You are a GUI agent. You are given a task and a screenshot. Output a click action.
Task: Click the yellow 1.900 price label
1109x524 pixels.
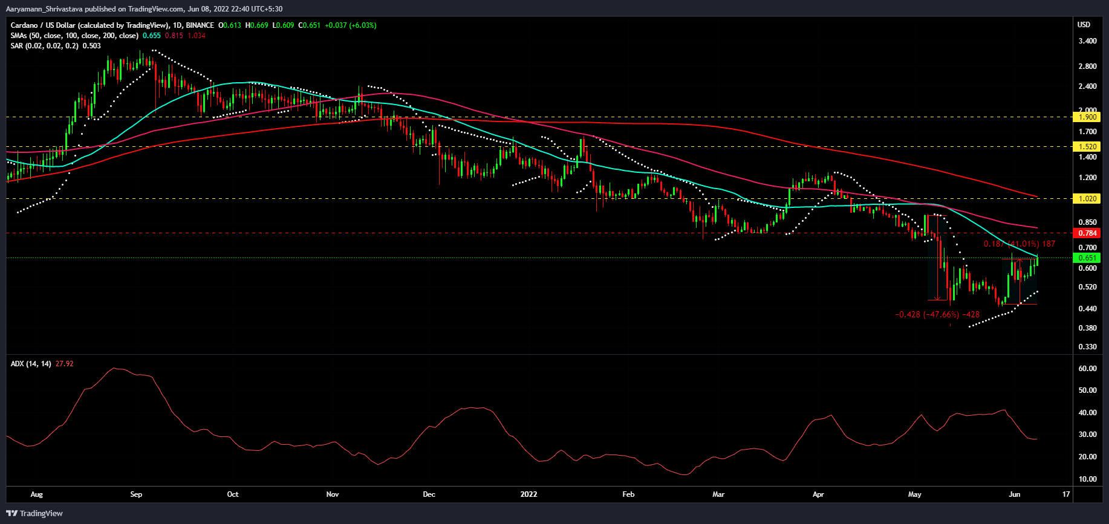[x=1087, y=117]
